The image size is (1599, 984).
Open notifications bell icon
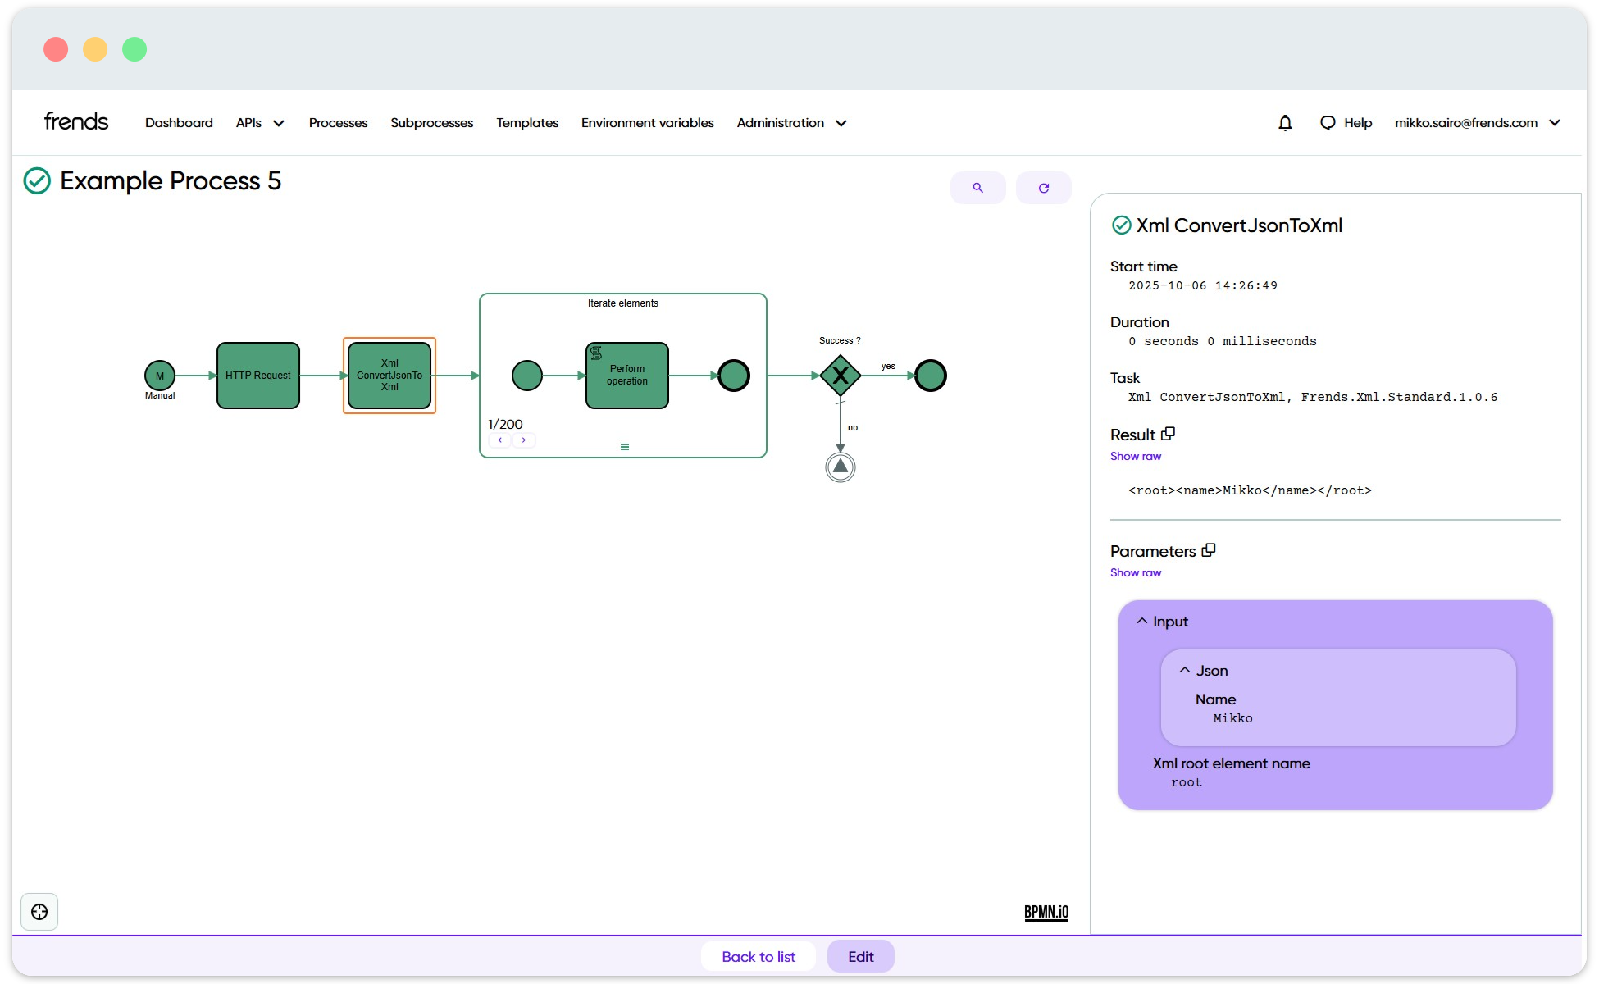pos(1285,123)
